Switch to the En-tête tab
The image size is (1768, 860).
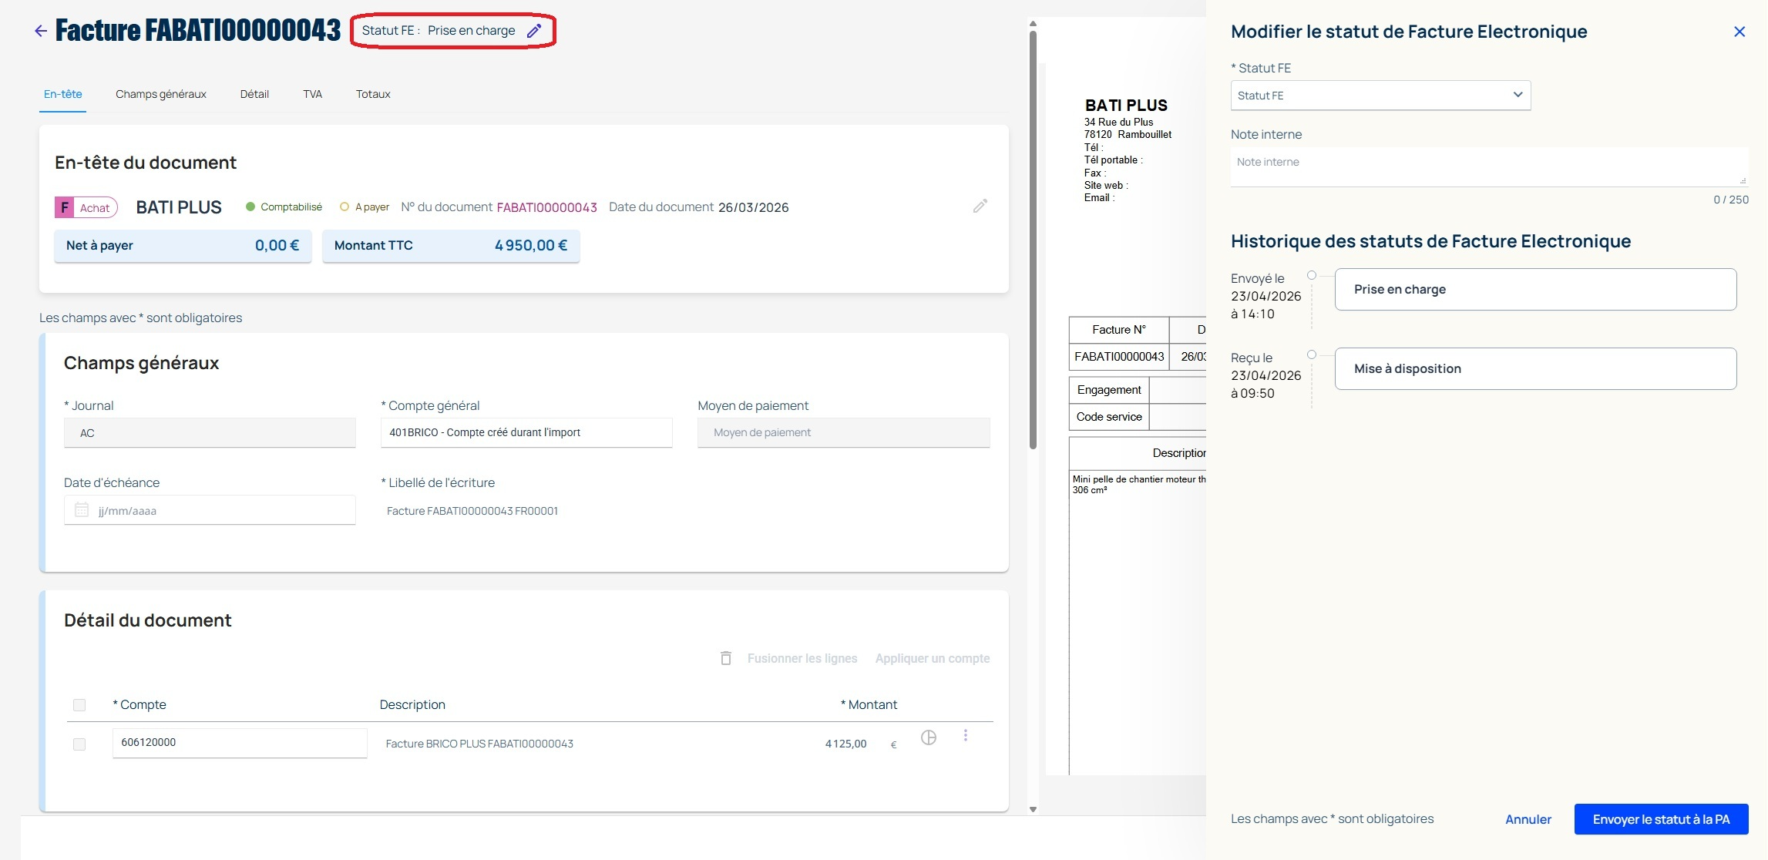[x=63, y=94]
